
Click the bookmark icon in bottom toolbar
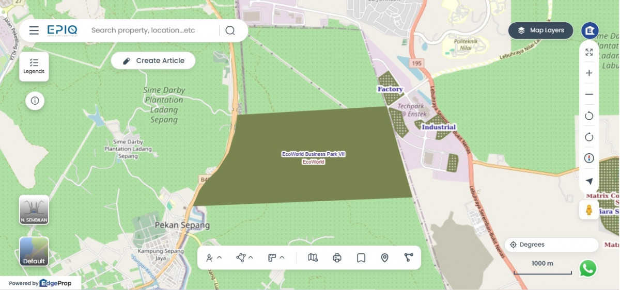(361, 257)
